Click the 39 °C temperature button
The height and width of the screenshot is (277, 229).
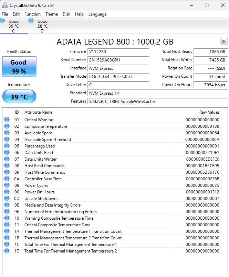pos(19,97)
